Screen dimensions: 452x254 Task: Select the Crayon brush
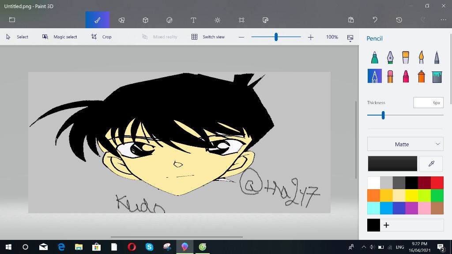(x=406, y=76)
